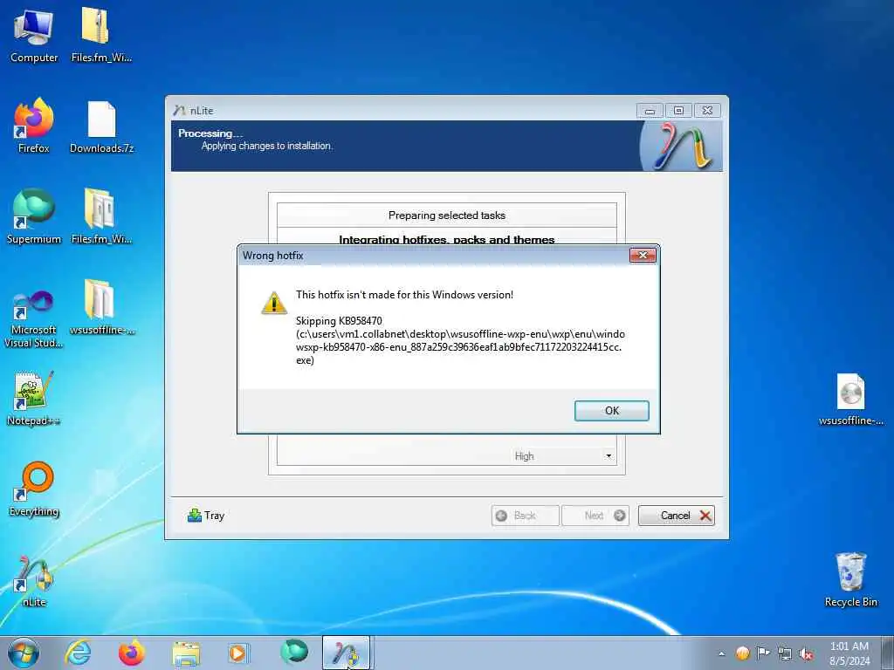894x670 pixels.
Task: Click the 'Skipping KB958470' message text
Action: click(x=340, y=321)
